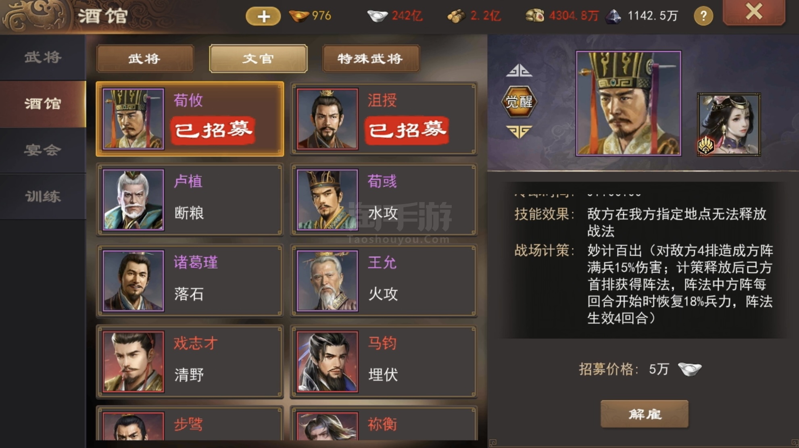Click the up arrow above 觉醒
799x448 pixels.
519,71
